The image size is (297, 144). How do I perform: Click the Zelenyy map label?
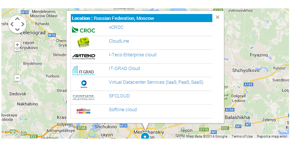[x=269, y=120]
